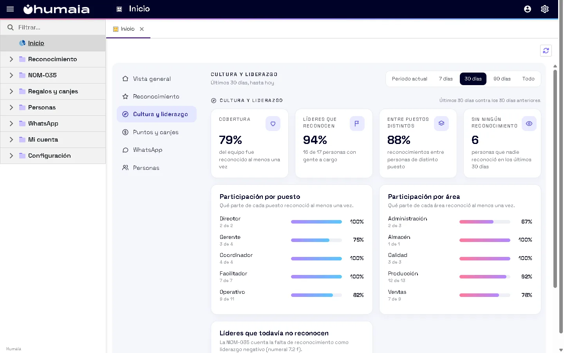Open Personas dashboard section with people icon

point(157,168)
